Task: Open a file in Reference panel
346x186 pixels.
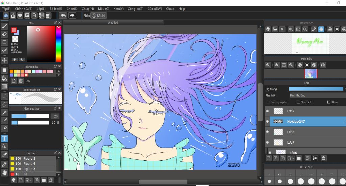Action: [x=275, y=29]
